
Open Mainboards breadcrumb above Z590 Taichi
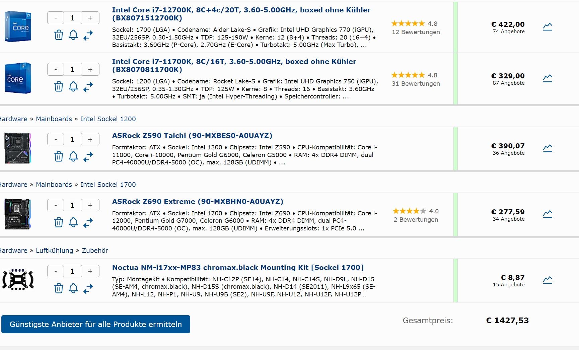(x=54, y=119)
